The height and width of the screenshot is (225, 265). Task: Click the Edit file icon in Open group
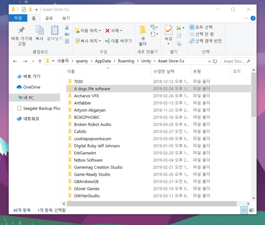(x=179, y=36)
